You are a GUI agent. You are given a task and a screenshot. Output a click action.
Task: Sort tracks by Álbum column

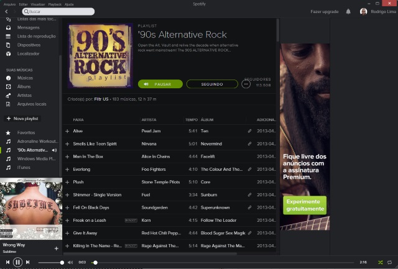point(207,120)
